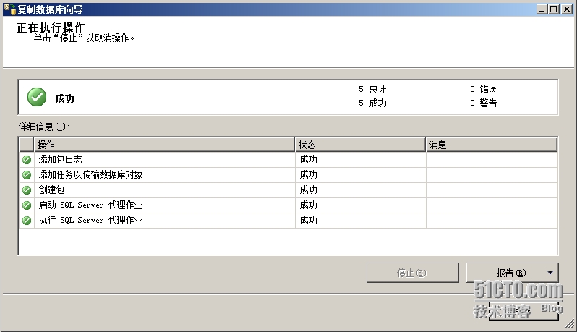Click 成功 status of 创建包 row

click(x=308, y=190)
